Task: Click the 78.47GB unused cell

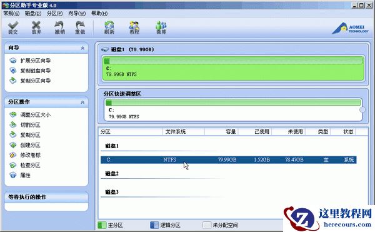Action: [294, 159]
